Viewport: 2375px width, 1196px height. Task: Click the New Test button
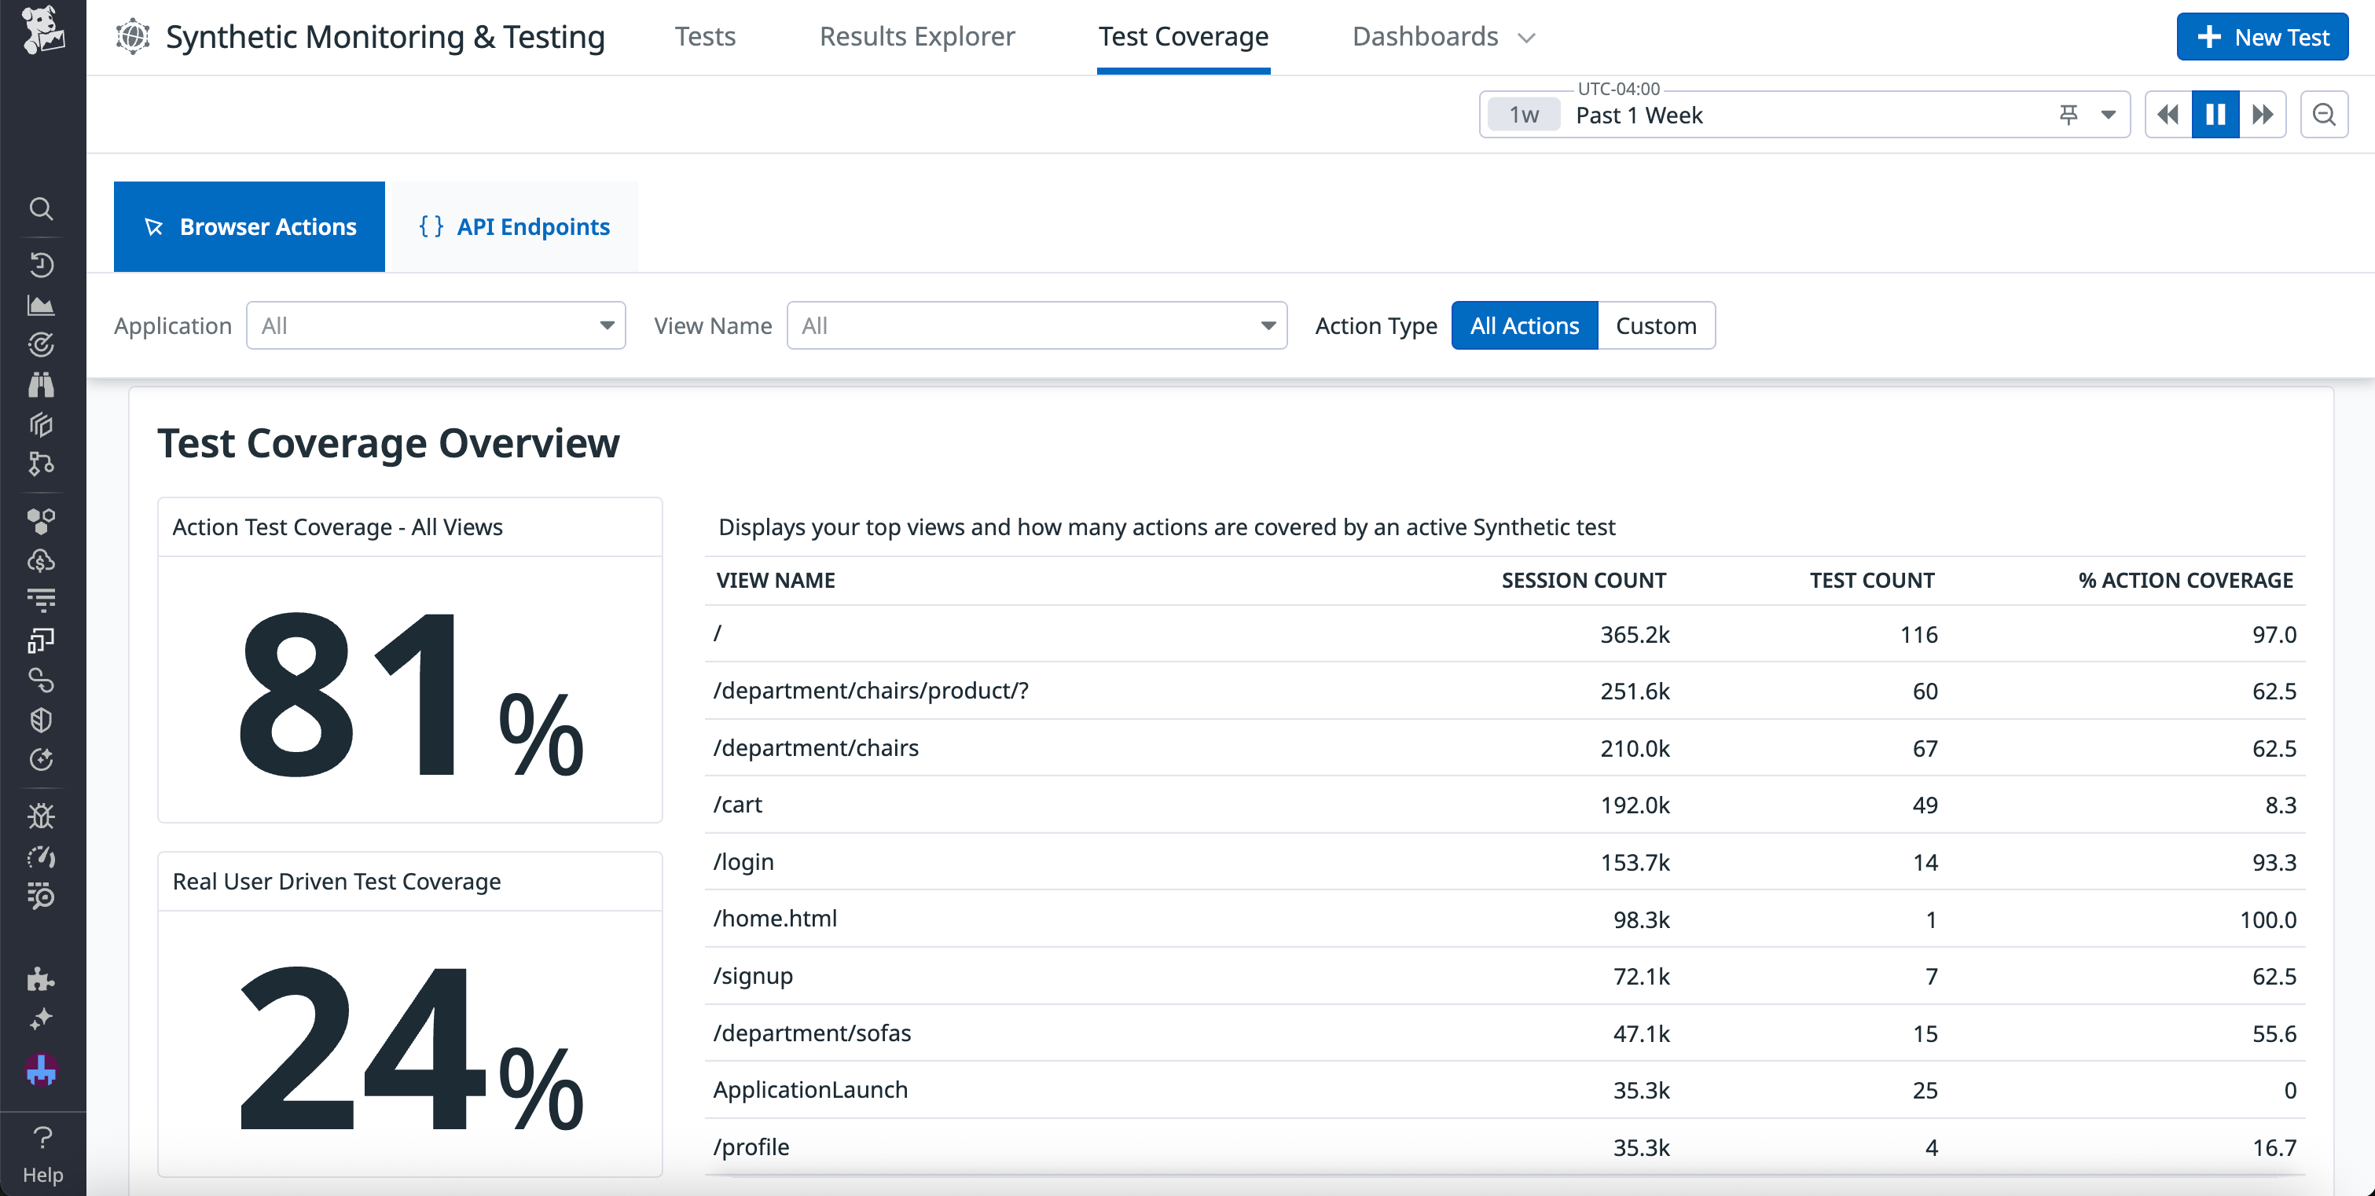pos(2262,36)
